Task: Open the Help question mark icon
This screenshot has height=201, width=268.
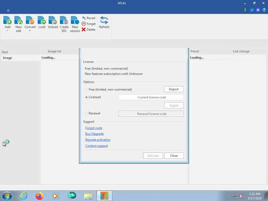Action: [264, 10]
